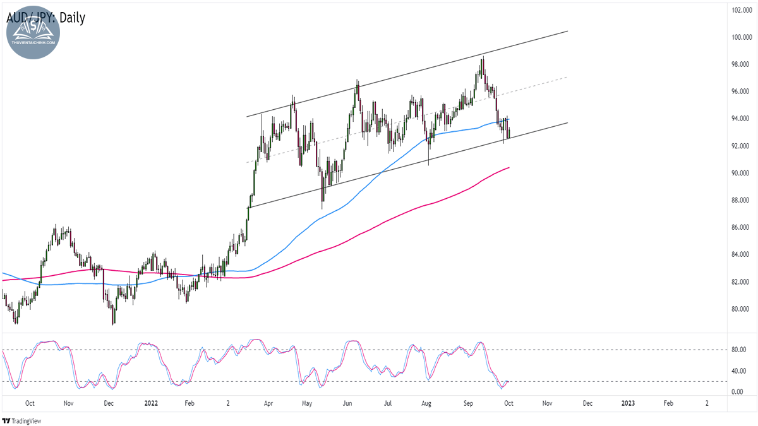Click the May label on time axis
The height and width of the screenshot is (426, 758).
(307, 403)
